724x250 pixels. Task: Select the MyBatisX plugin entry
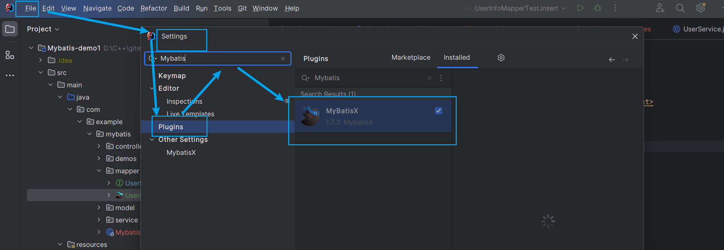[x=373, y=116]
